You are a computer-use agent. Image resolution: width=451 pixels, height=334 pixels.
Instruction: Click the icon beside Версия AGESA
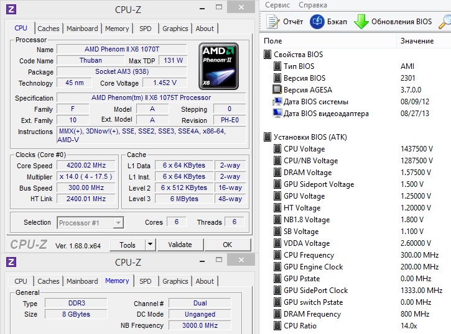pyautogui.click(x=277, y=90)
